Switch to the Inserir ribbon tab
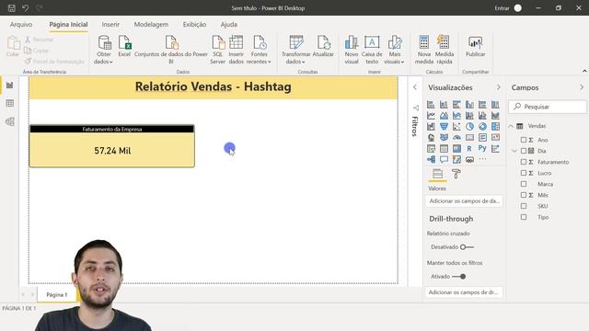The image size is (589, 331). tap(110, 25)
